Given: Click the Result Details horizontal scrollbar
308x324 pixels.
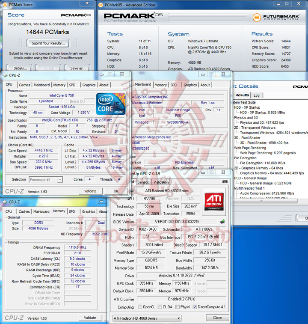Looking at the screenshot, I should [x=265, y=201].
